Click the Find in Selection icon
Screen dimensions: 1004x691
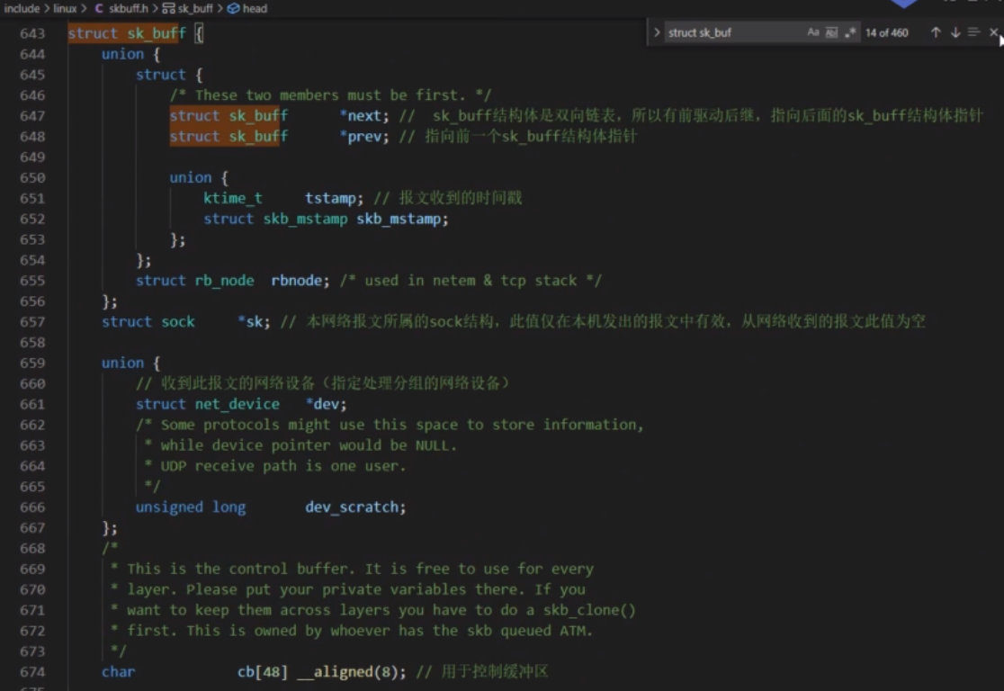[974, 32]
